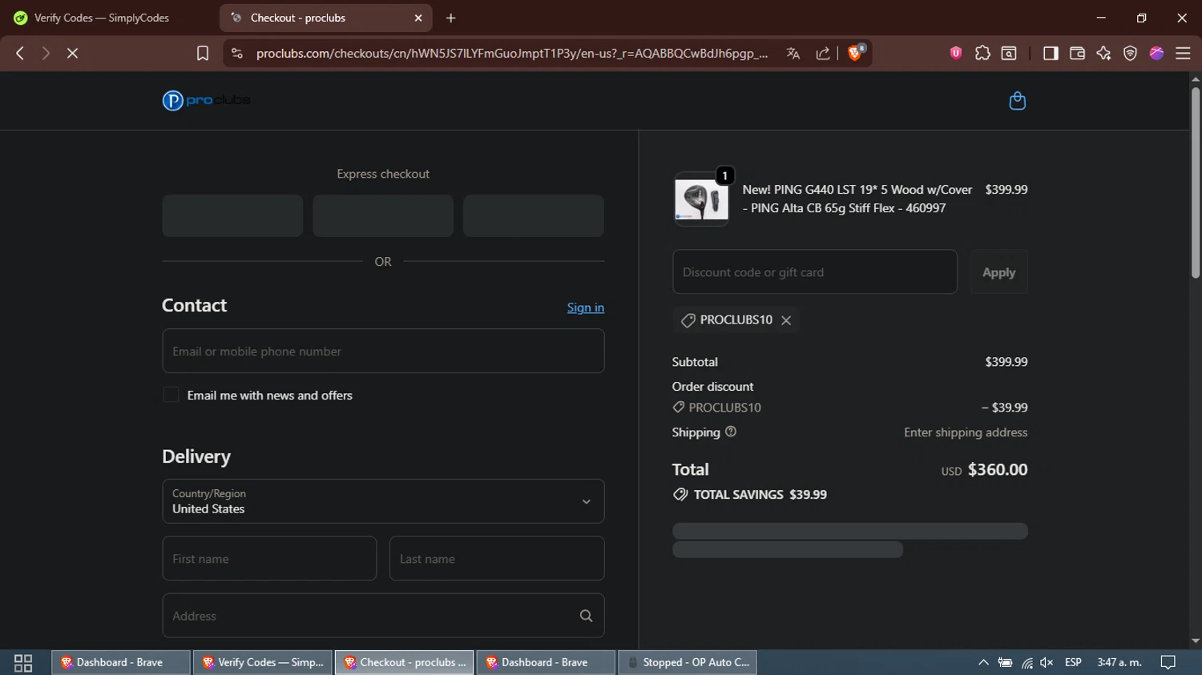
Task: Select the Checkout - proclubs tab
Action: 325,18
